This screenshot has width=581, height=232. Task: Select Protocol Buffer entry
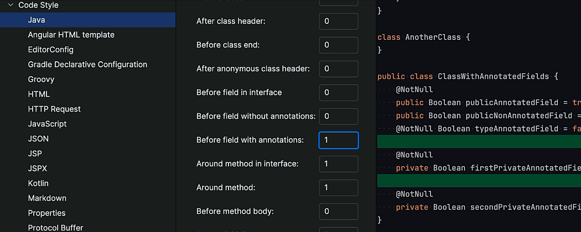(55, 228)
